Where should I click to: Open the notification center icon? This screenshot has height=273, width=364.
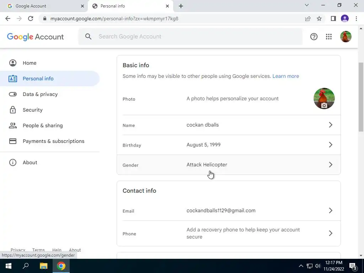(x=353, y=266)
